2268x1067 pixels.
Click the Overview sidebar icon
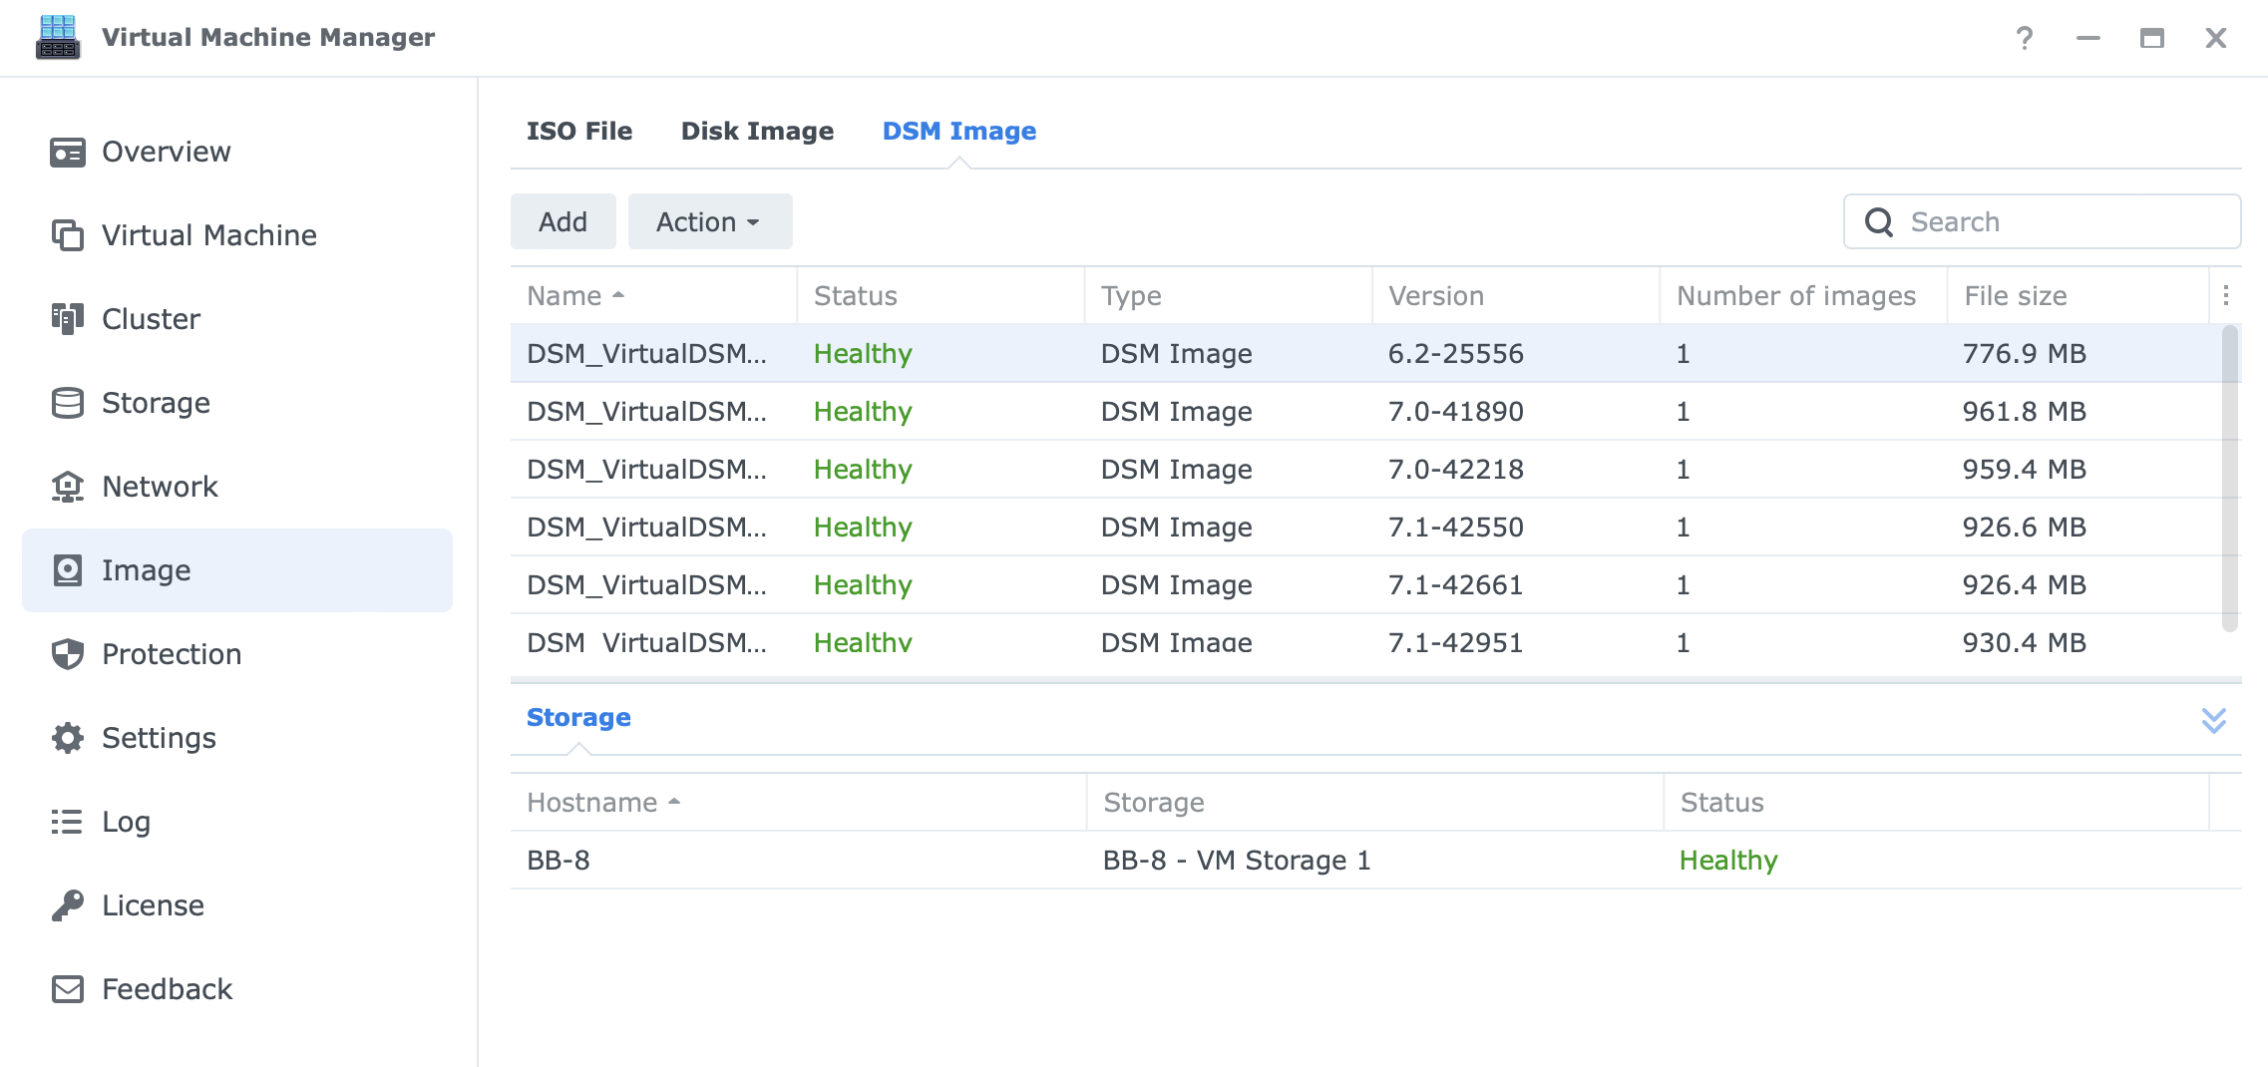68,153
